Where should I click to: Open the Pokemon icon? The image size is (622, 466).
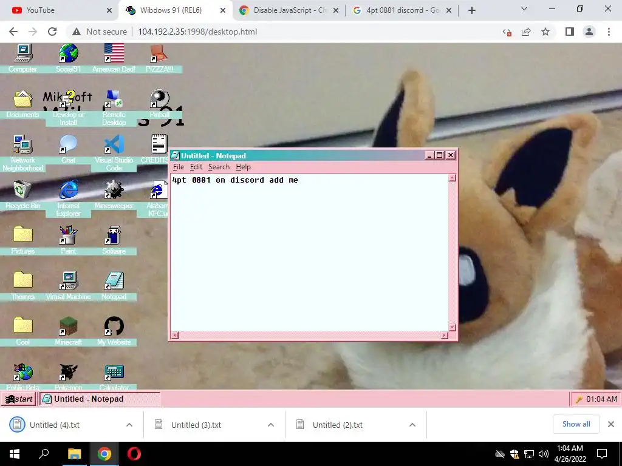68,373
